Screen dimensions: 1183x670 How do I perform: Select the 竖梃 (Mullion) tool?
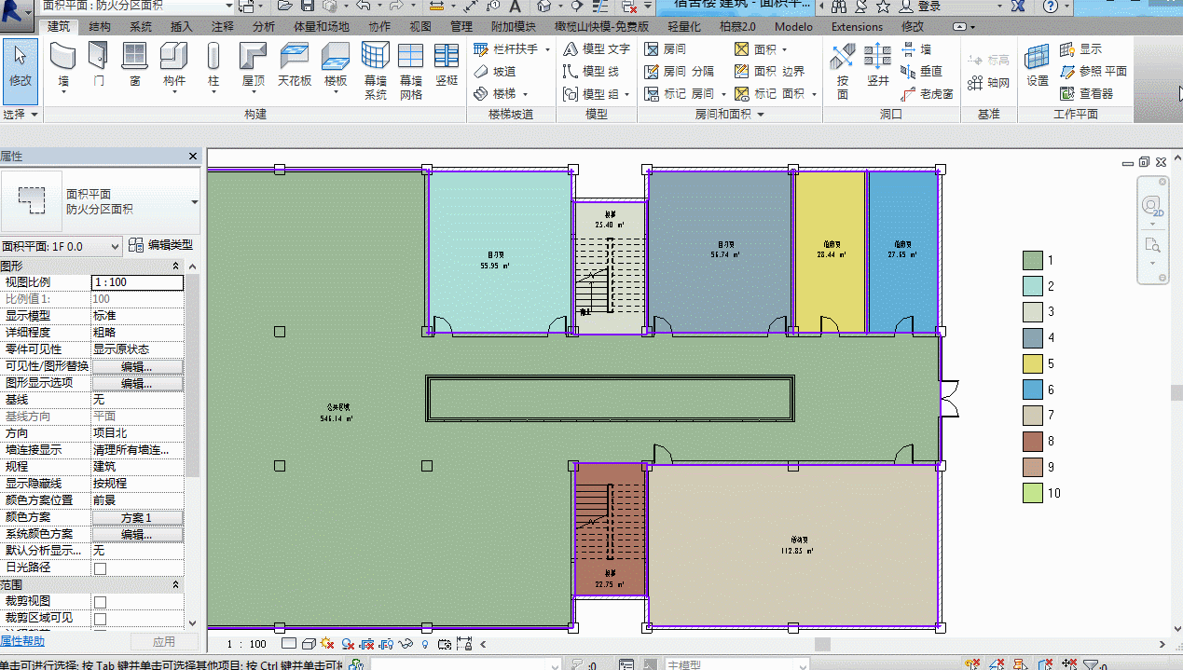[447, 65]
